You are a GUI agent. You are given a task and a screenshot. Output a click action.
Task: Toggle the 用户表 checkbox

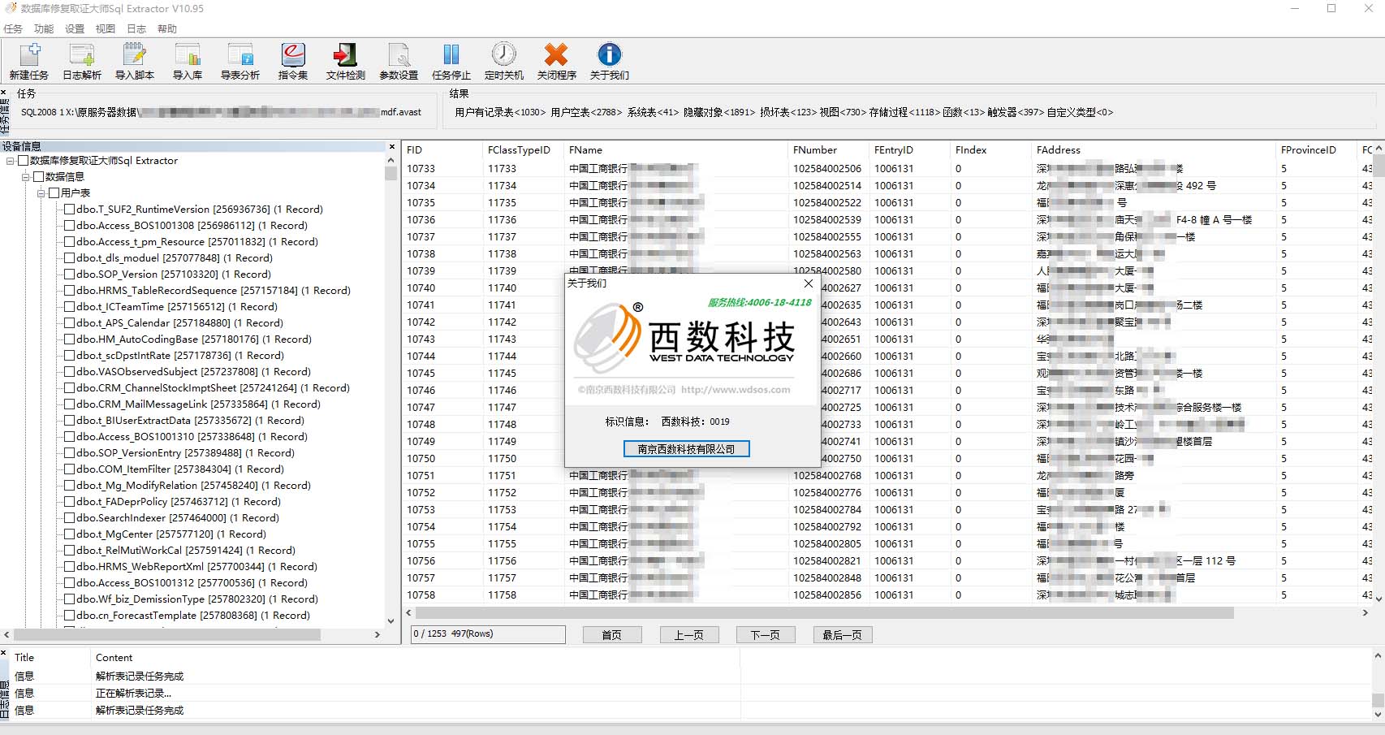tap(54, 193)
